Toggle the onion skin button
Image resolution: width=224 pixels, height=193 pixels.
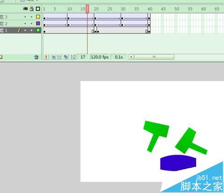click(x=53, y=57)
